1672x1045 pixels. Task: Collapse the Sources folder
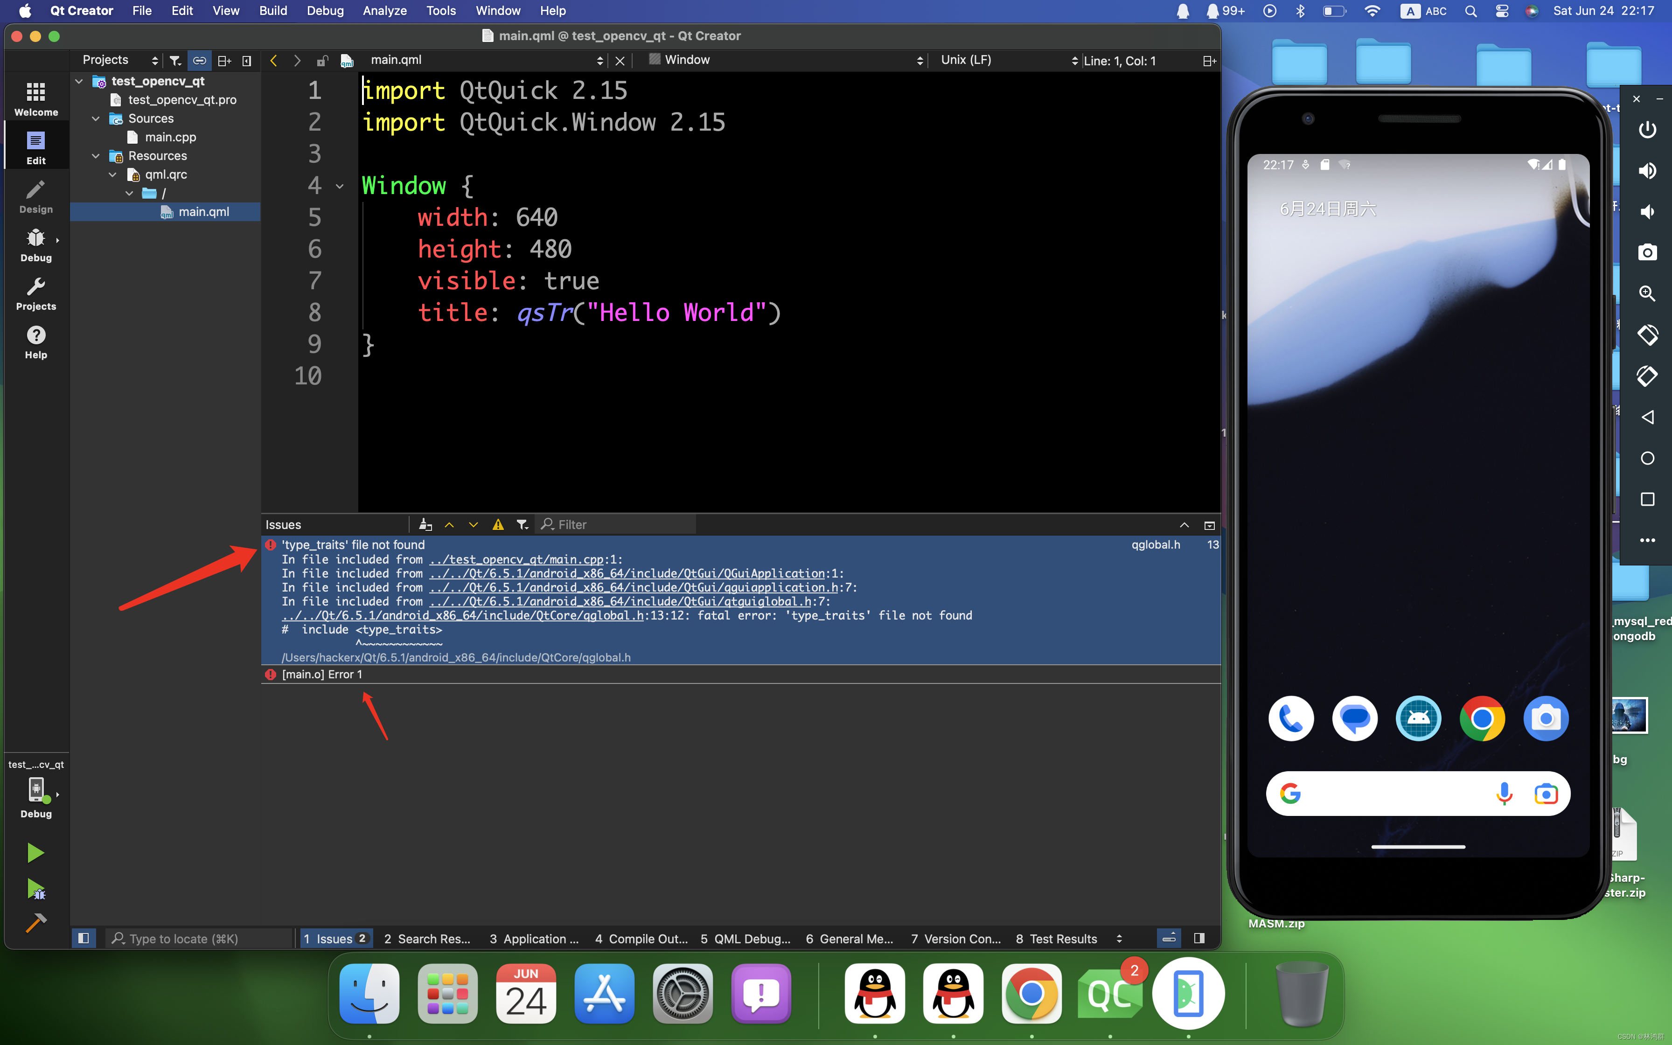click(96, 118)
